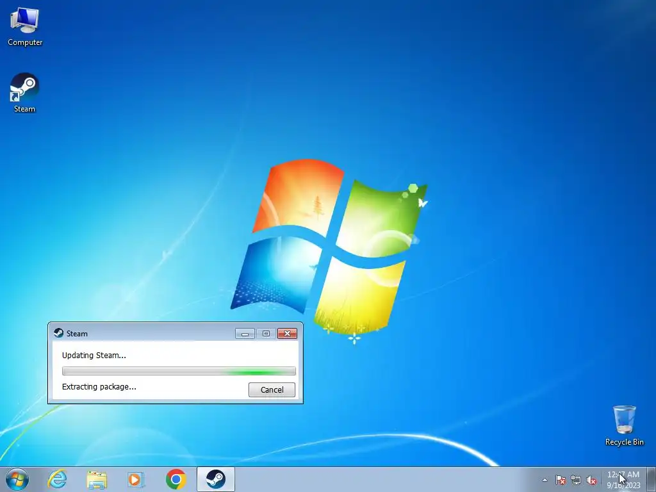This screenshot has height=492, width=656.
Task: Close the Steam update dialog
Action: pyautogui.click(x=287, y=333)
